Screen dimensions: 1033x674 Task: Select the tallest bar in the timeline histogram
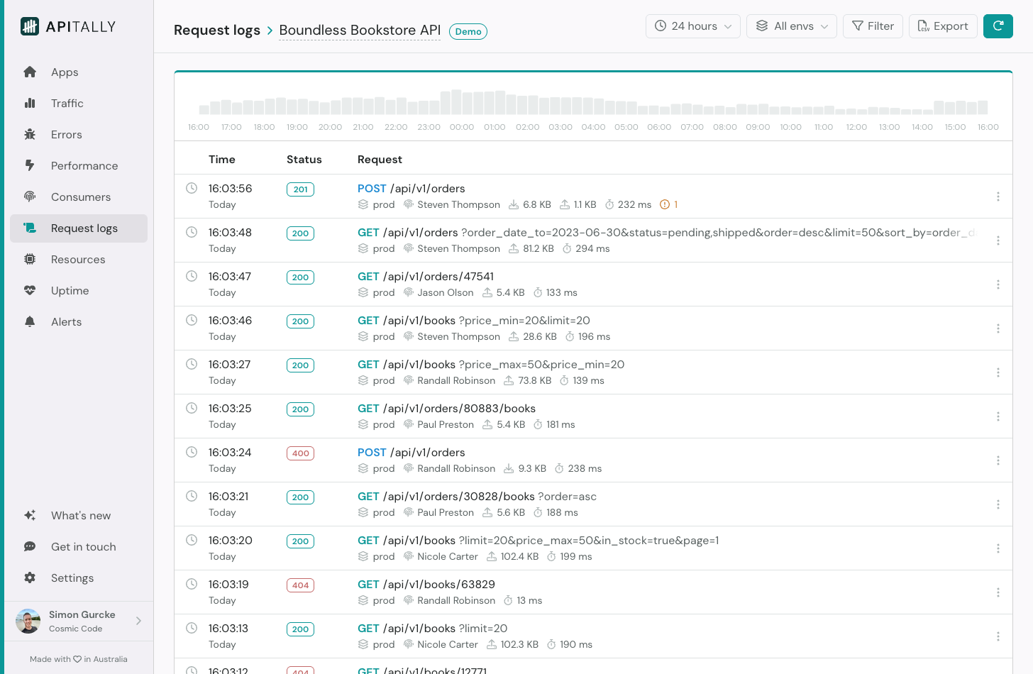(x=456, y=102)
